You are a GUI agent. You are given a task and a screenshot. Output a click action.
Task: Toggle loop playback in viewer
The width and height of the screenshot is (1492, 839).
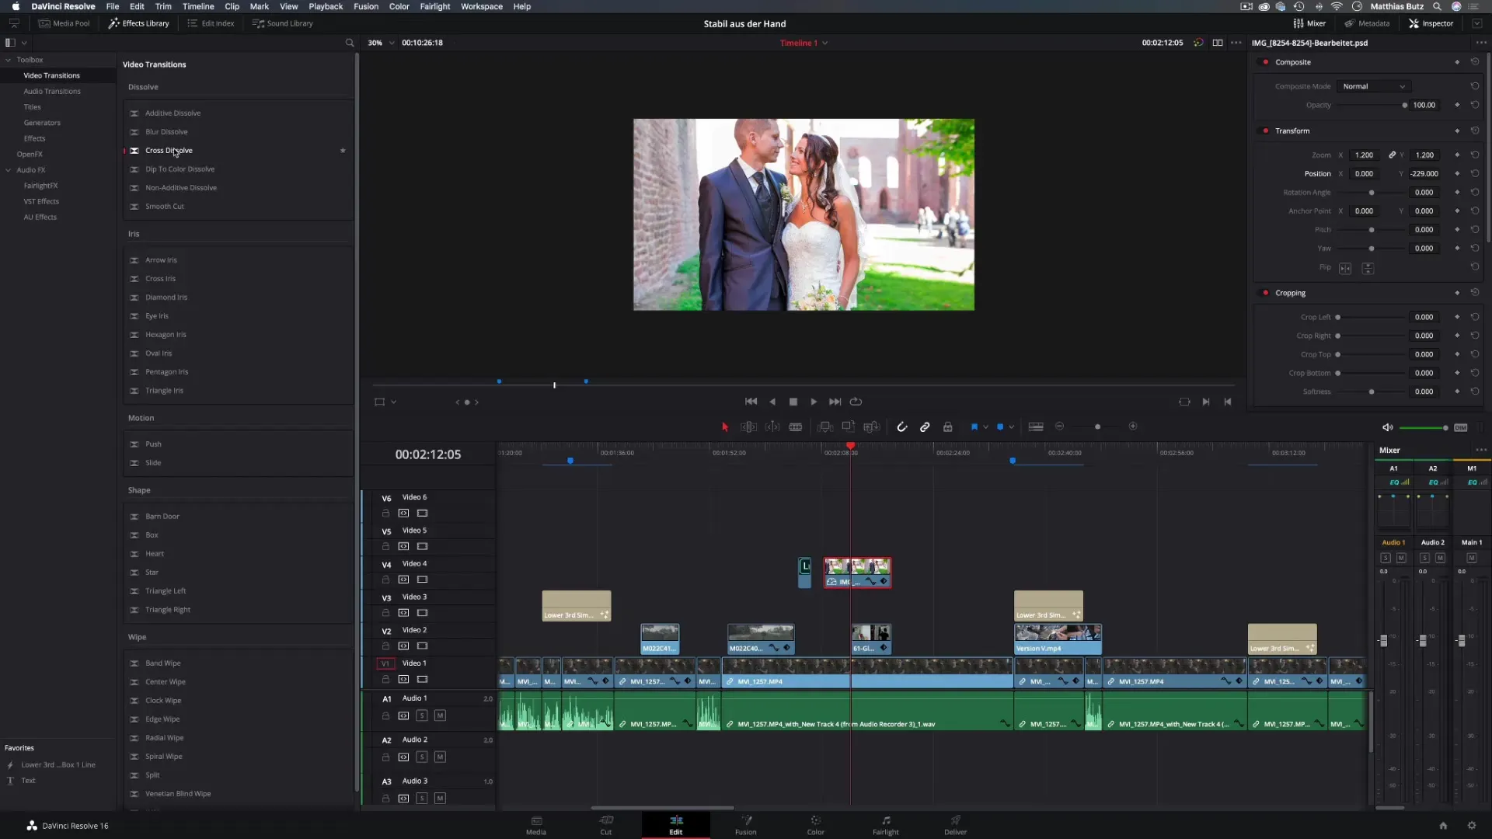(x=856, y=402)
